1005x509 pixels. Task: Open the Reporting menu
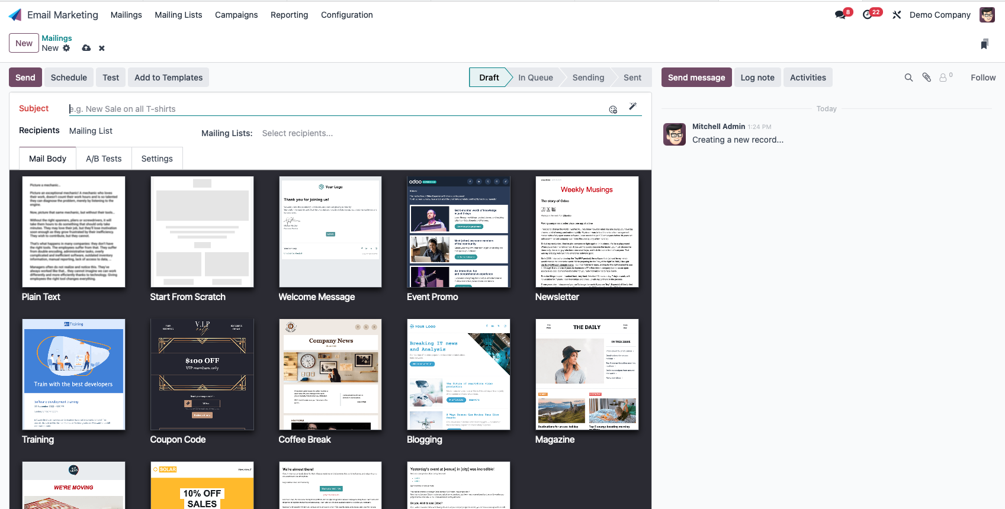[289, 15]
